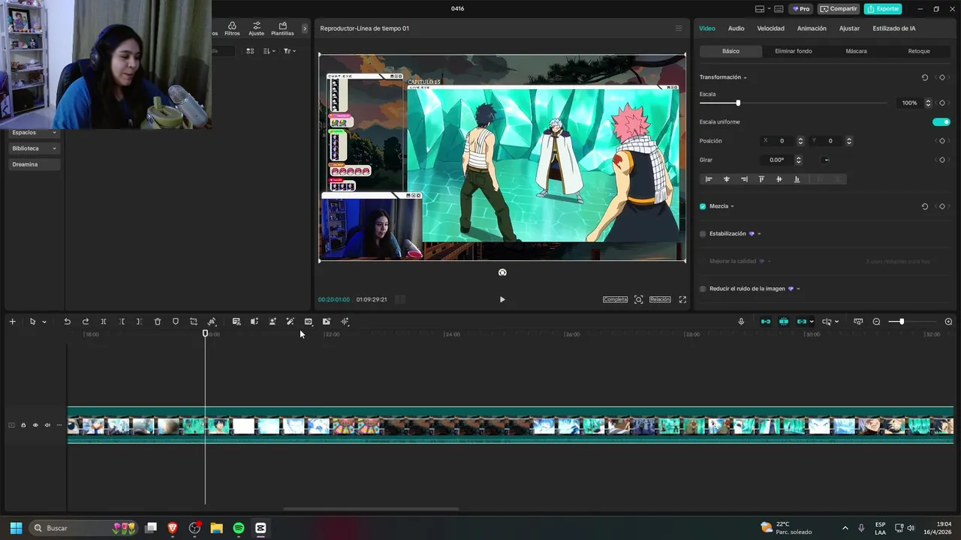Image resolution: width=961 pixels, height=540 pixels.
Task: Add a keyframe for Posición
Action: coord(942,141)
